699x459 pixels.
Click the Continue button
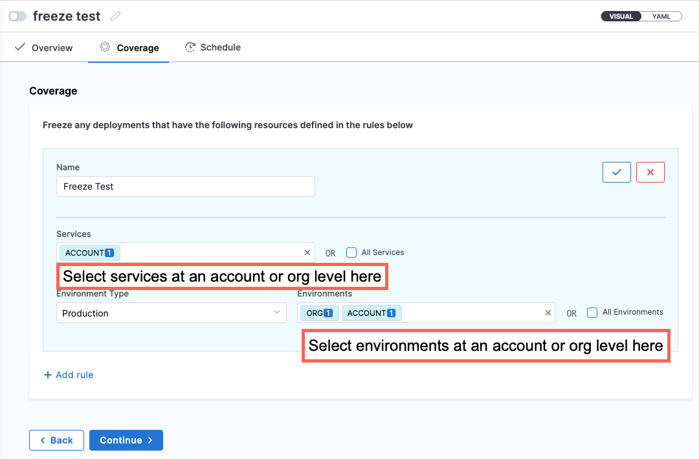pyautogui.click(x=126, y=440)
